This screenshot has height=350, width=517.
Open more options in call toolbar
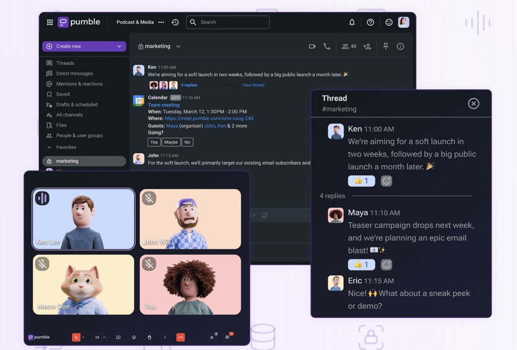pos(165,337)
